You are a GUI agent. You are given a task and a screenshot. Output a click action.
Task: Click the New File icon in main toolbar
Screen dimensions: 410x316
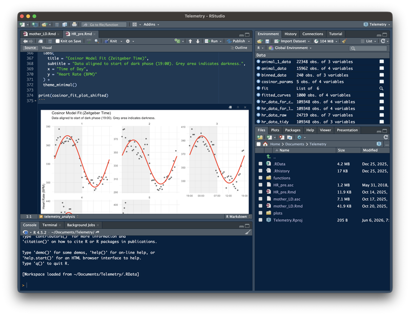pyautogui.click(x=22, y=24)
